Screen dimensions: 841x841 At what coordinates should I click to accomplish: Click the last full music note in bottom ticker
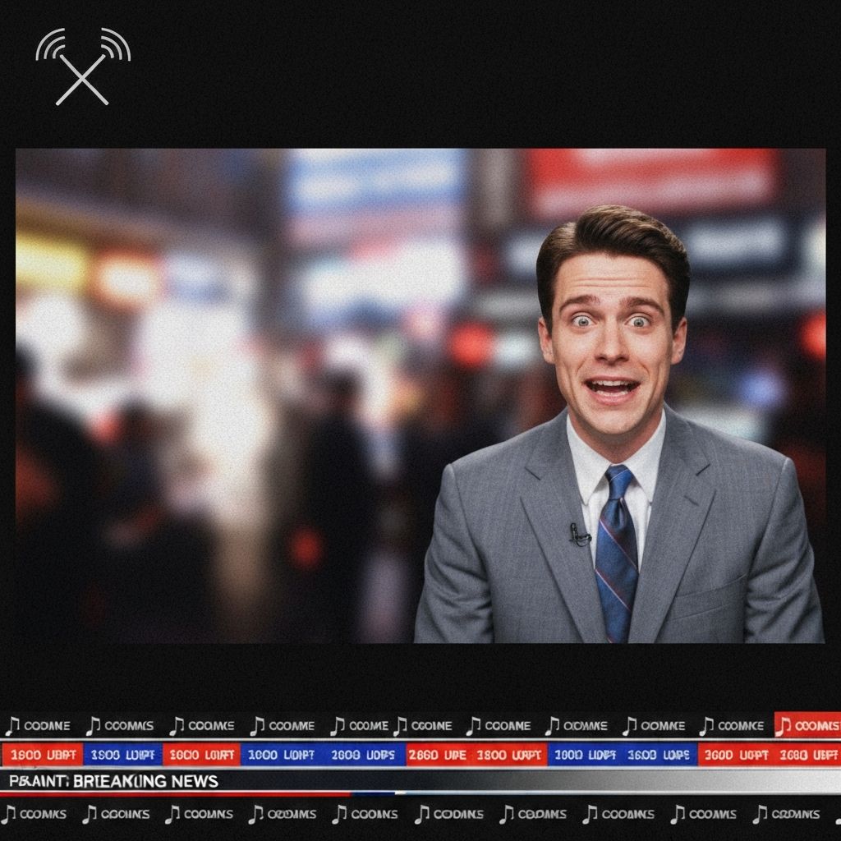pos(760,814)
